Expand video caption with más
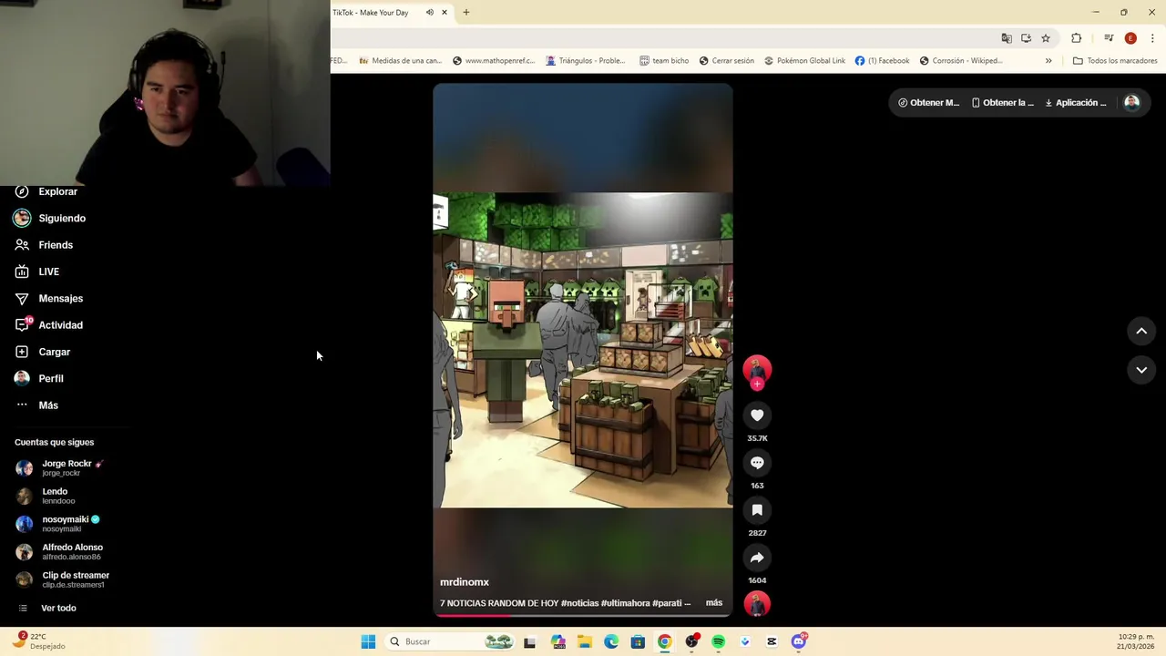This screenshot has height=656, width=1166. pyautogui.click(x=714, y=603)
